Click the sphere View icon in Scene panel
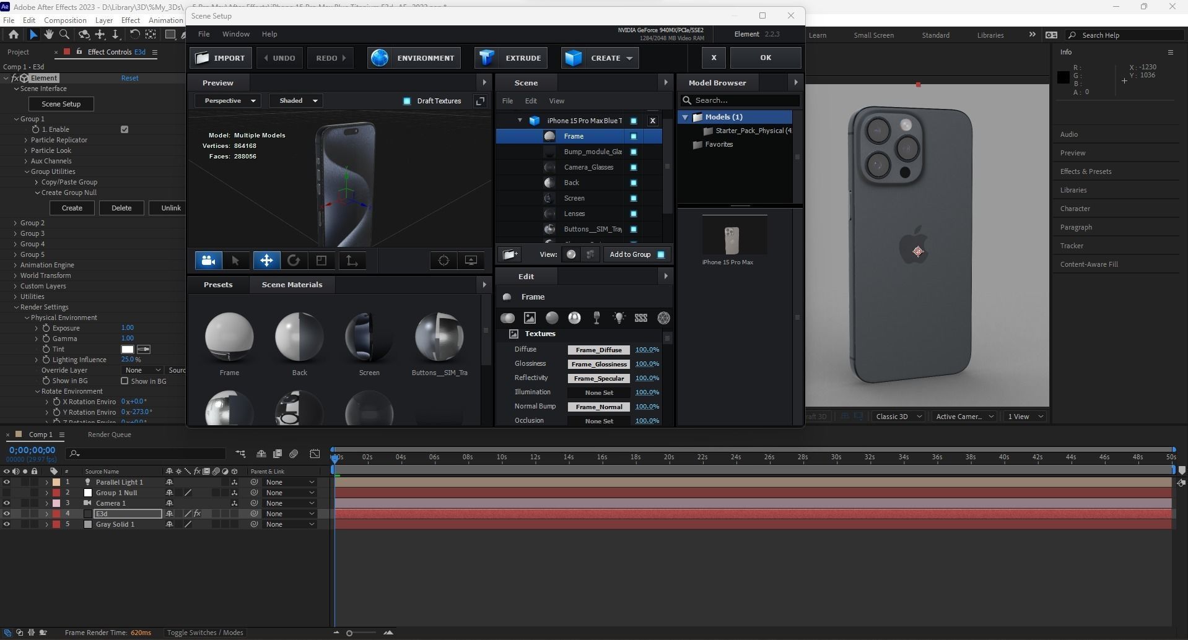Viewport: 1188px width, 640px height. tap(571, 254)
